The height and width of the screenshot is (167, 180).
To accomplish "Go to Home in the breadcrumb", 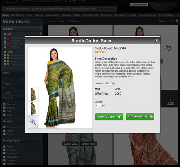I will click(x=51, y=21).
